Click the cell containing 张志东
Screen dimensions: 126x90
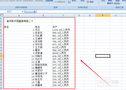pos(43,79)
